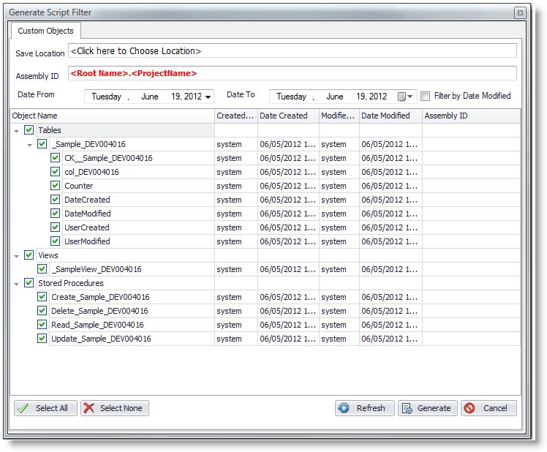Click the Refresh arrows icon
Screen dimensions: 547x452
344,408
